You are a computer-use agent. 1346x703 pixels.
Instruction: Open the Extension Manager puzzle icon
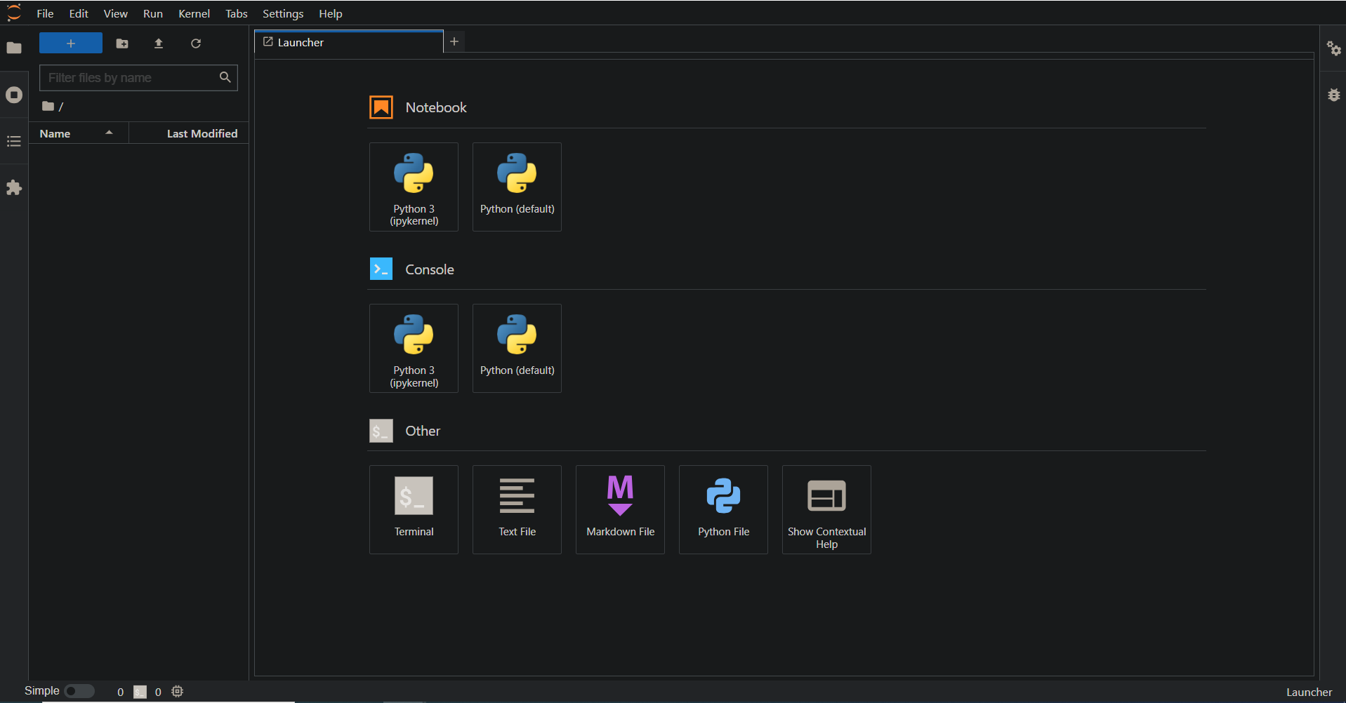click(14, 188)
